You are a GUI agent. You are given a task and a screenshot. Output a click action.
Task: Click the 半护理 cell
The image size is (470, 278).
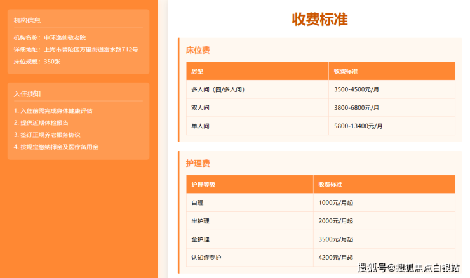(250, 221)
